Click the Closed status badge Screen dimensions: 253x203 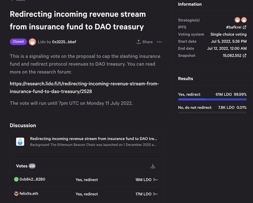point(18,42)
